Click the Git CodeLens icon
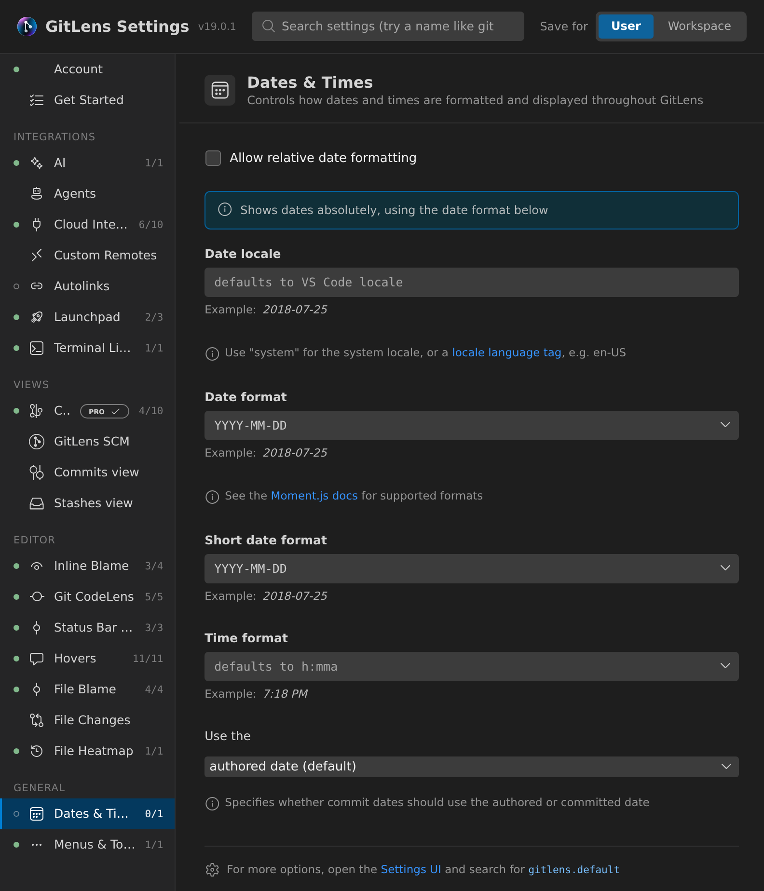The image size is (764, 891). (37, 596)
